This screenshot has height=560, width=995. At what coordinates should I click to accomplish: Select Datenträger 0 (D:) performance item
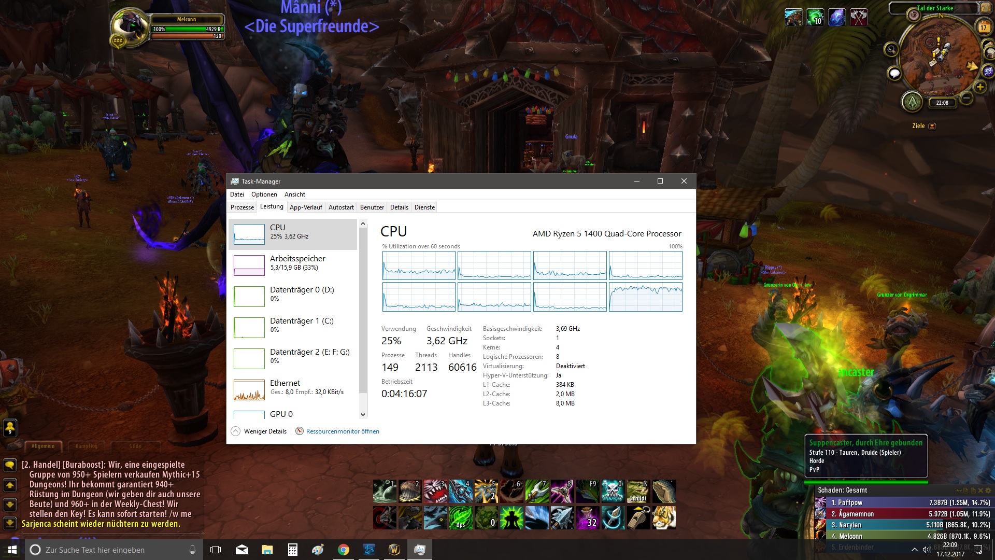pos(293,297)
